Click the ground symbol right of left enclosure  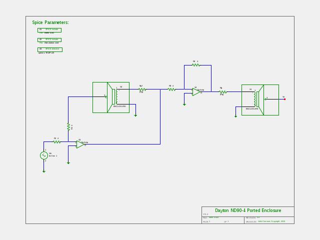pyautogui.click(x=135, y=115)
